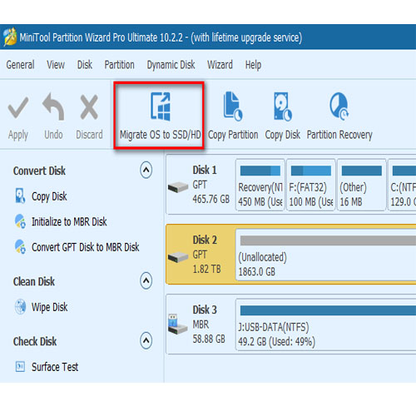
Task: Select the Disk 3 USB drive icon
Action: [177, 324]
